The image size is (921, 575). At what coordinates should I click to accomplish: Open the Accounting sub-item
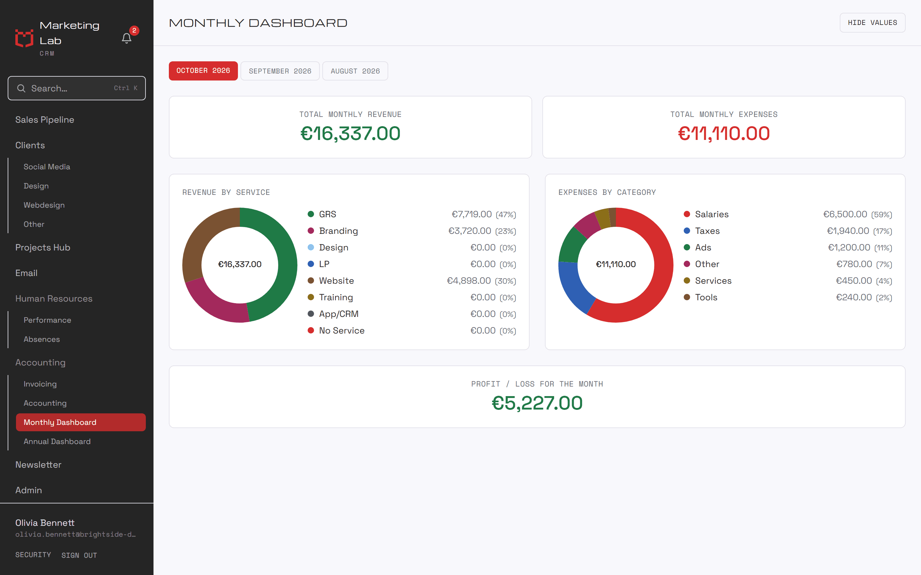point(45,403)
